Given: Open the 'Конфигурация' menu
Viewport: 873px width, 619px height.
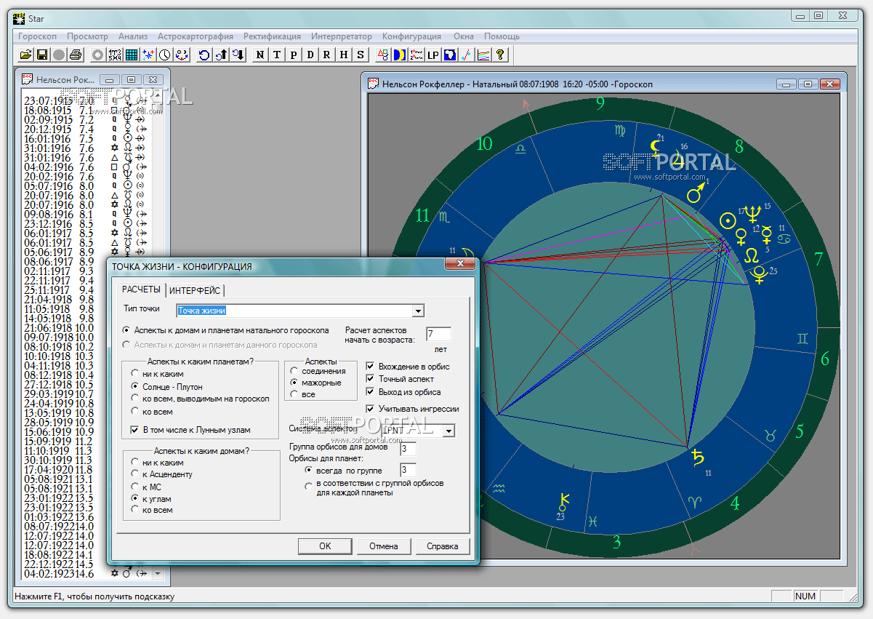Looking at the screenshot, I should coord(411,36).
